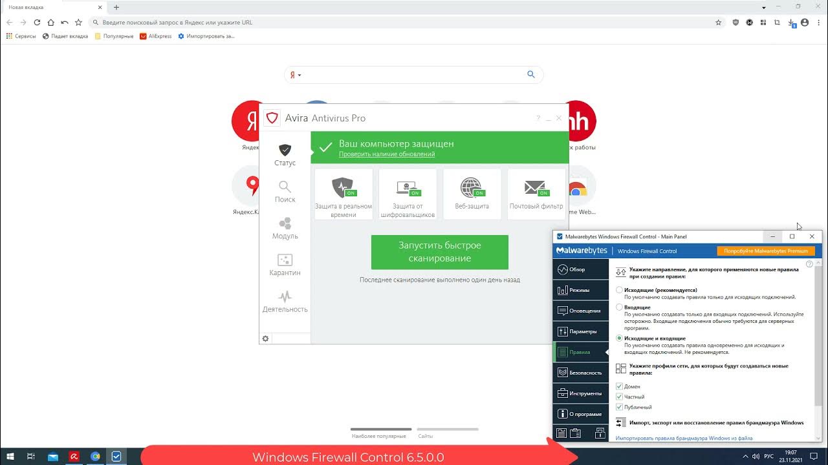Viewport: 828px width, 465px height.
Task: Open Падает вкладка bookmark
Action: pos(65,36)
